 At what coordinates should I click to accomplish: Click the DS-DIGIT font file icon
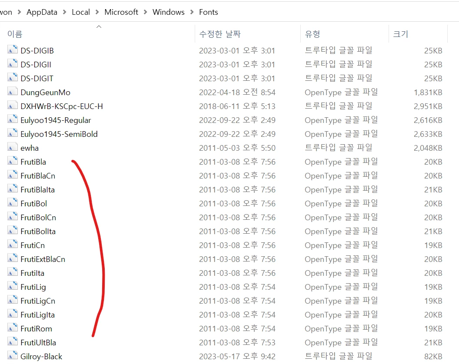click(12, 78)
